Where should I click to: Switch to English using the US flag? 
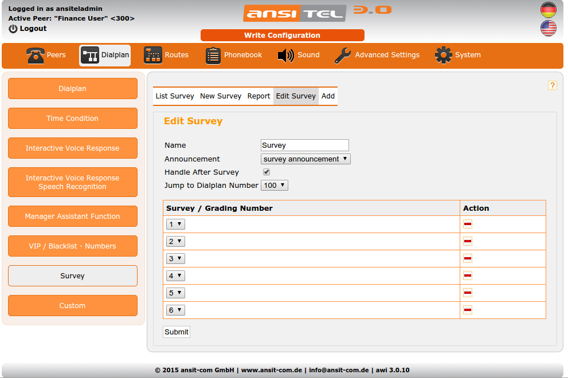click(x=548, y=27)
